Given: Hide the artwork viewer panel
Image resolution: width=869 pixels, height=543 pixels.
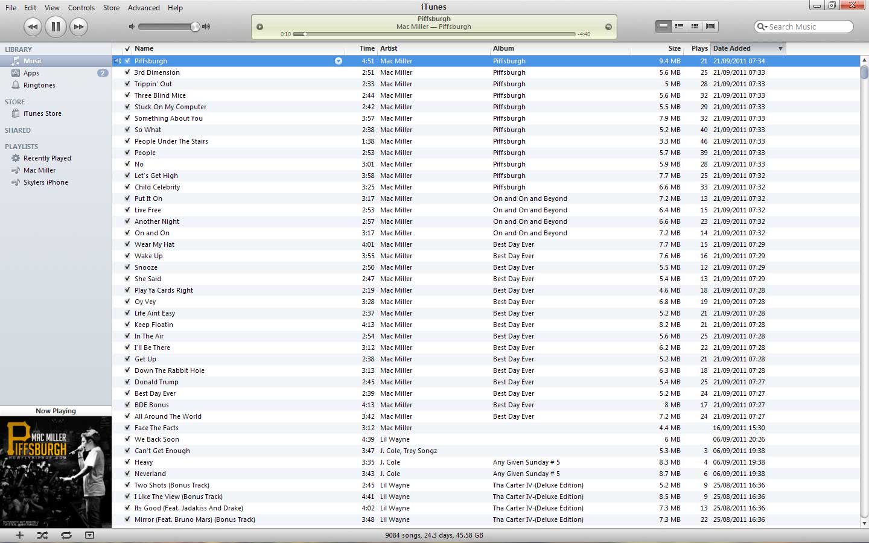Looking at the screenshot, I should (x=89, y=535).
